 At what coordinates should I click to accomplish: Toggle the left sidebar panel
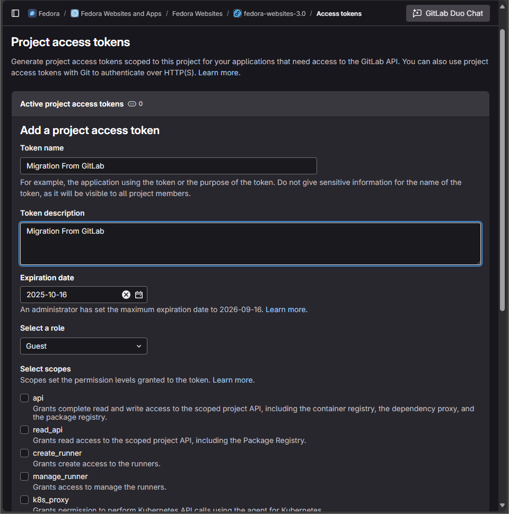coord(15,13)
